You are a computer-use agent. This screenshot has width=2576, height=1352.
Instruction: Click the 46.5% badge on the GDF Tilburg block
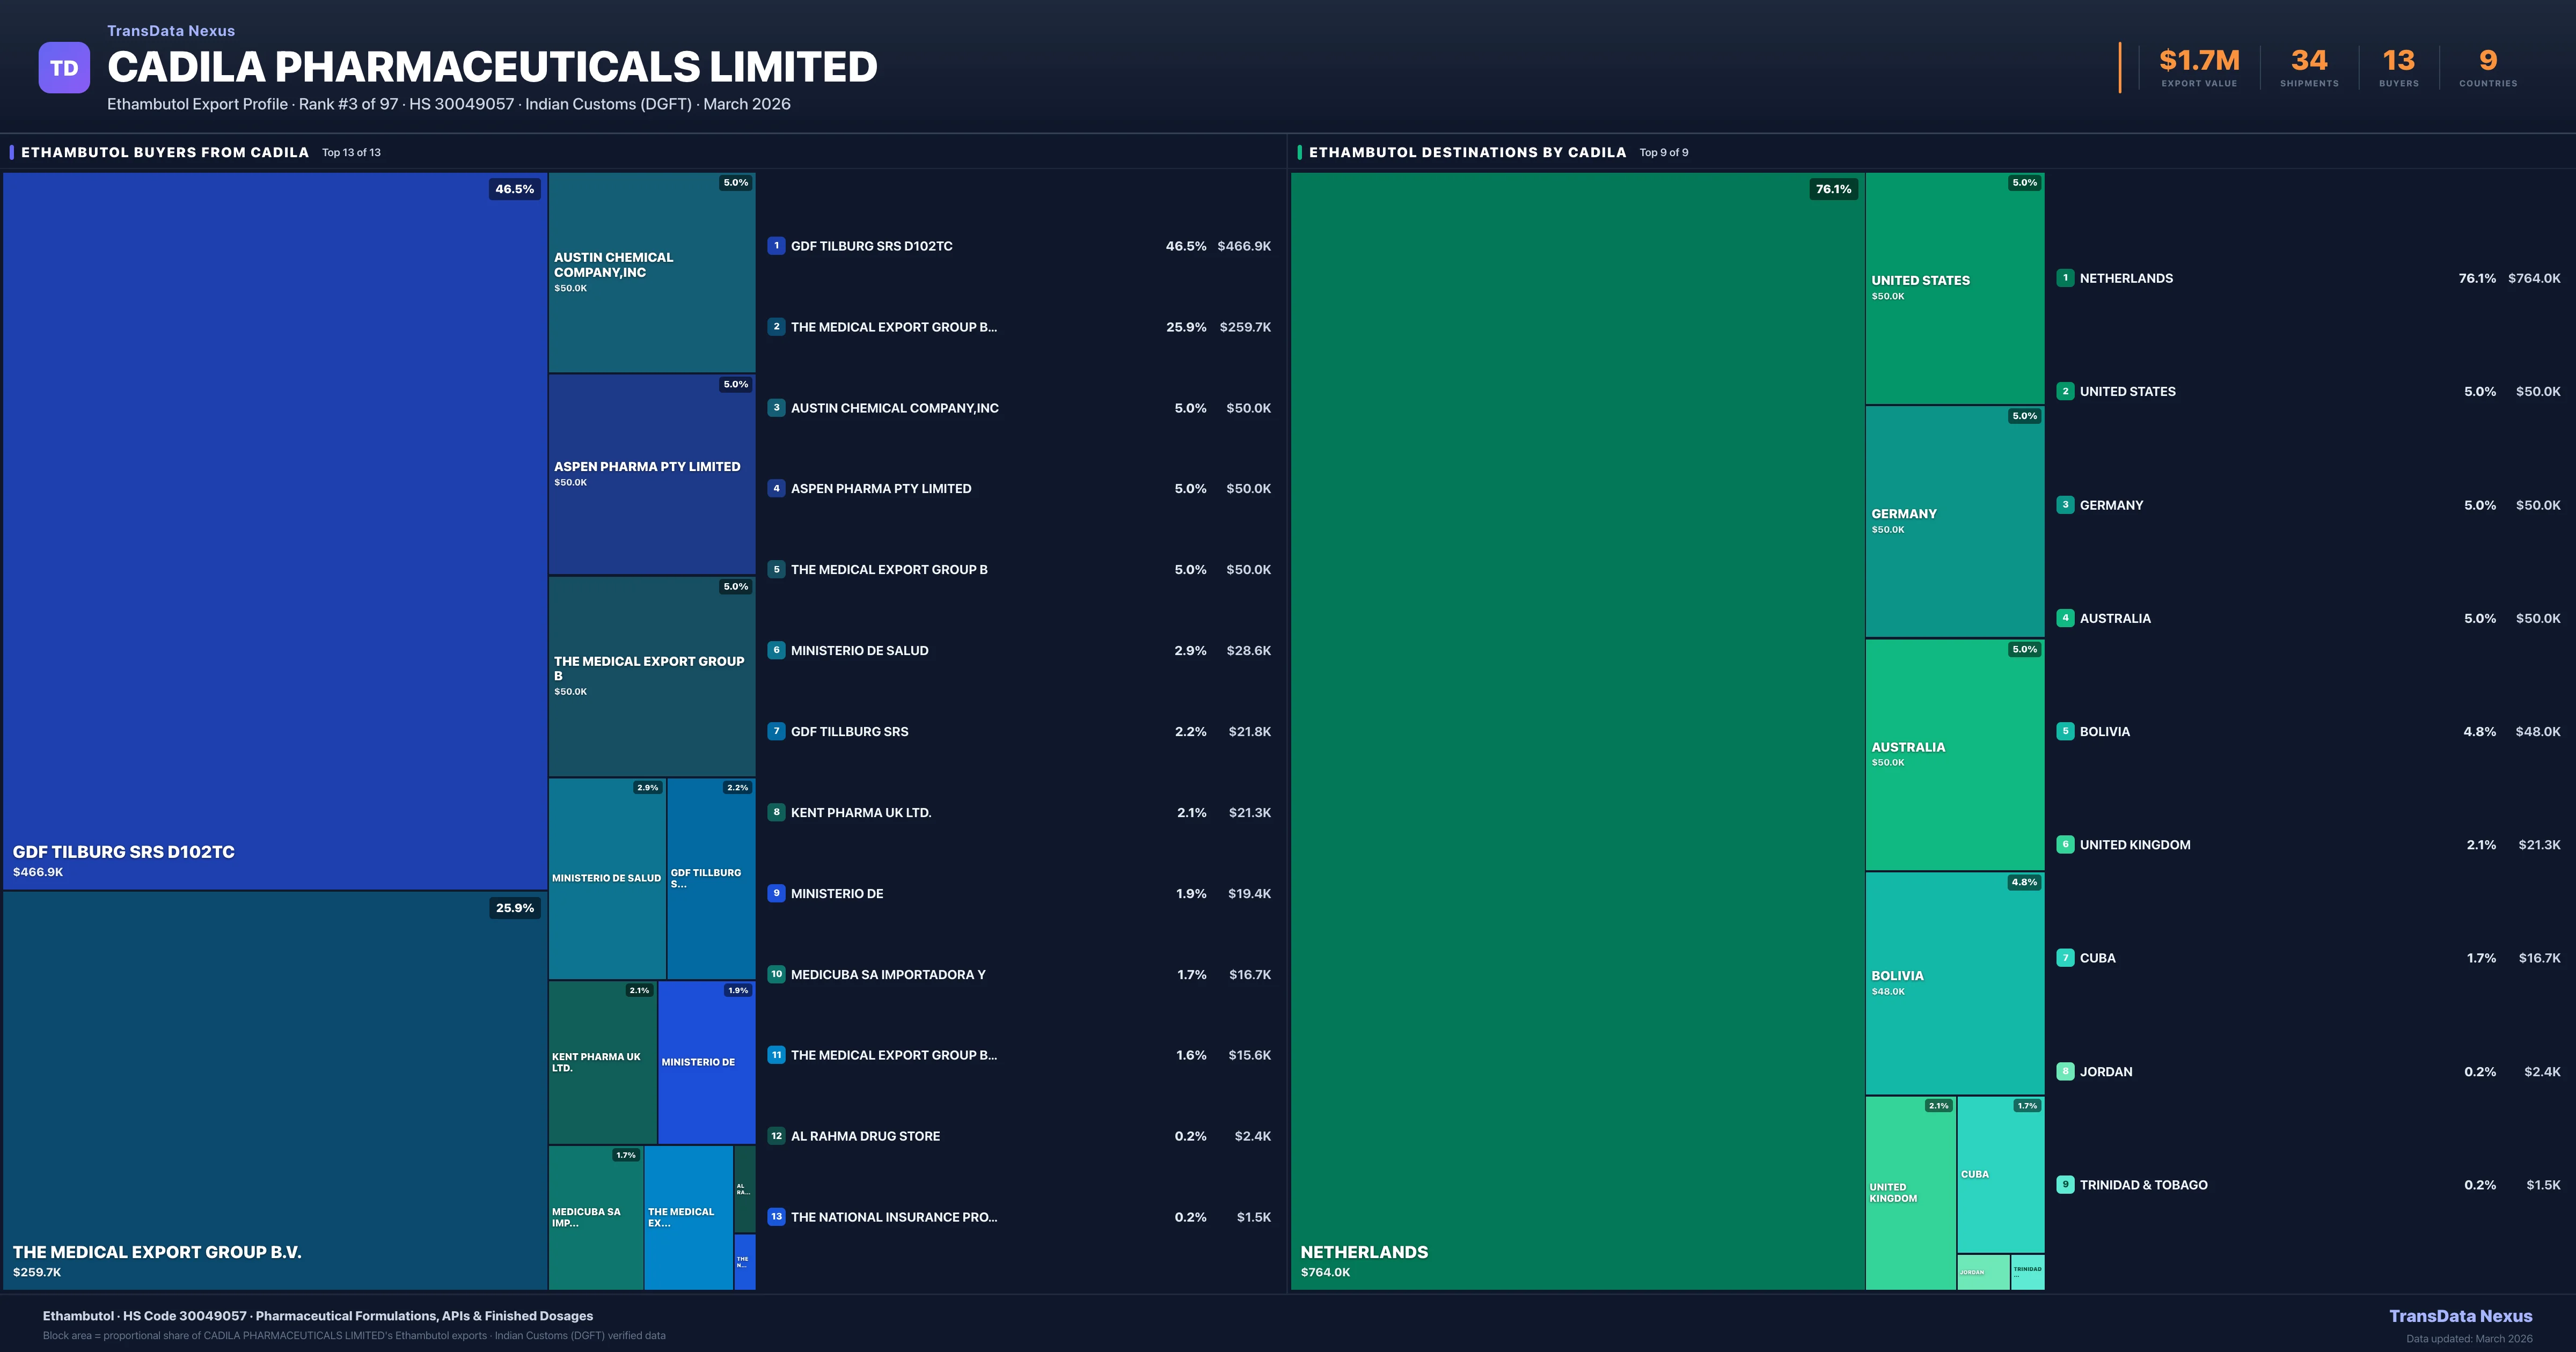[514, 189]
